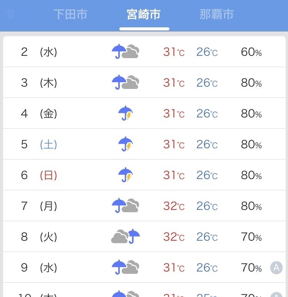
Task: Tap the thunderstorm umbrella icon for day 4 (金)
Action: pyautogui.click(x=126, y=113)
